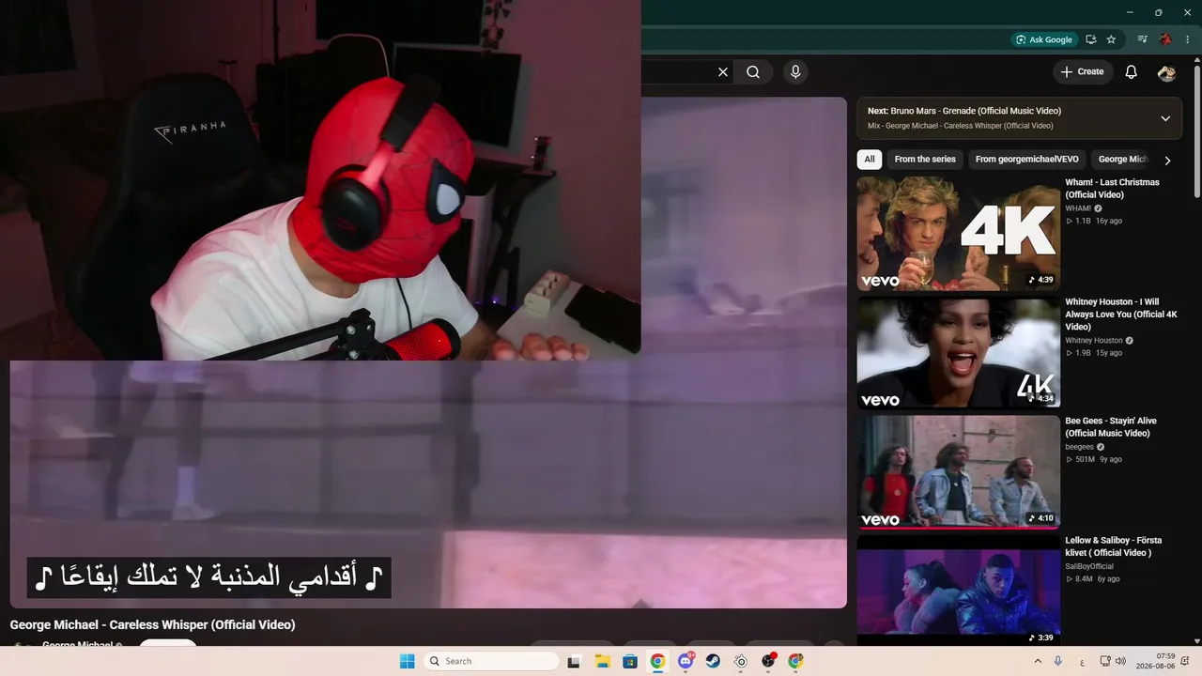Viewport: 1202px width, 676px height.
Task: Open YouTube notifications bell
Action: tap(1132, 72)
